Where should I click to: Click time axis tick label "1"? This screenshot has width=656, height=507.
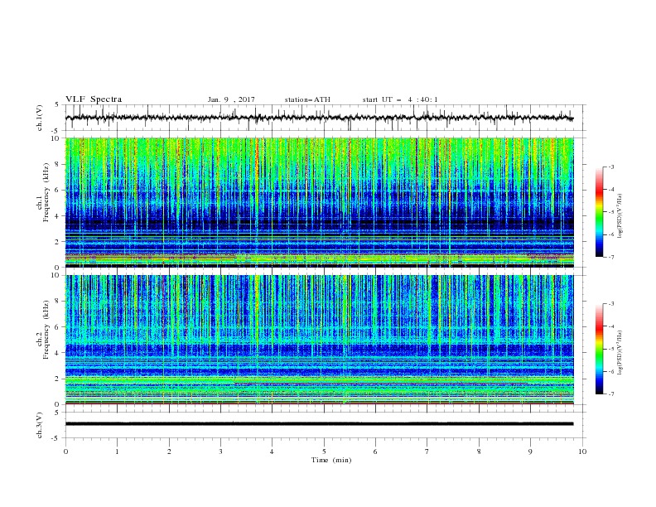tap(117, 451)
